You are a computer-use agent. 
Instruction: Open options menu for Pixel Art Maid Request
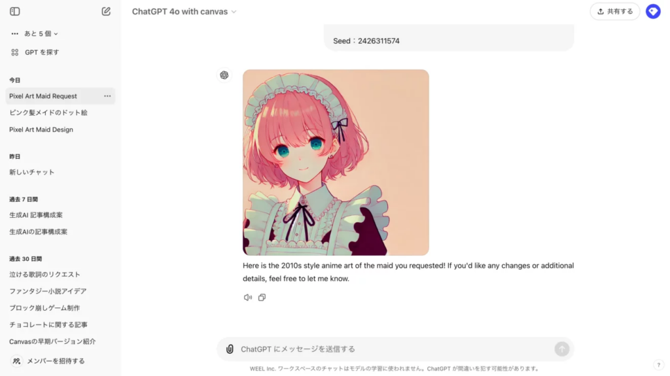[107, 96]
